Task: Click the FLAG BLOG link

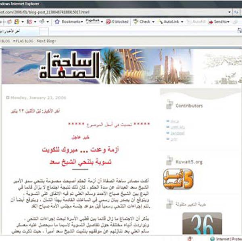Action: point(23,41)
